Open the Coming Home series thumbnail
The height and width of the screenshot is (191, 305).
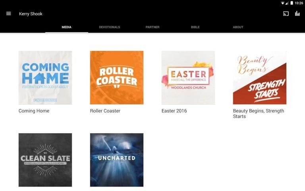coord(45,78)
